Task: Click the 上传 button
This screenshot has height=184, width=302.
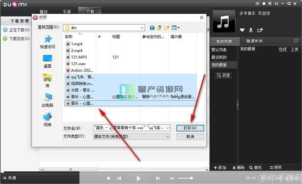Action: 295,50
